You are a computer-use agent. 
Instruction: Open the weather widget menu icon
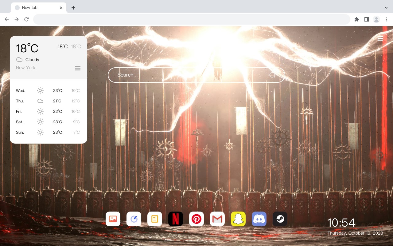tap(78, 68)
